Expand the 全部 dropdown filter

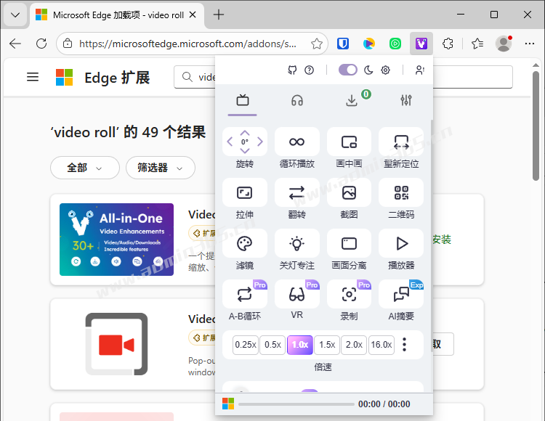pos(84,168)
